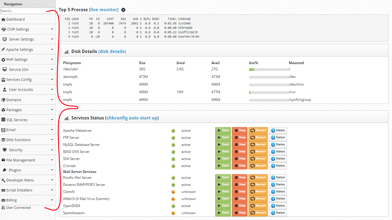Click the Domains globe icon
The image size is (392, 220).
click(x=3, y=100)
